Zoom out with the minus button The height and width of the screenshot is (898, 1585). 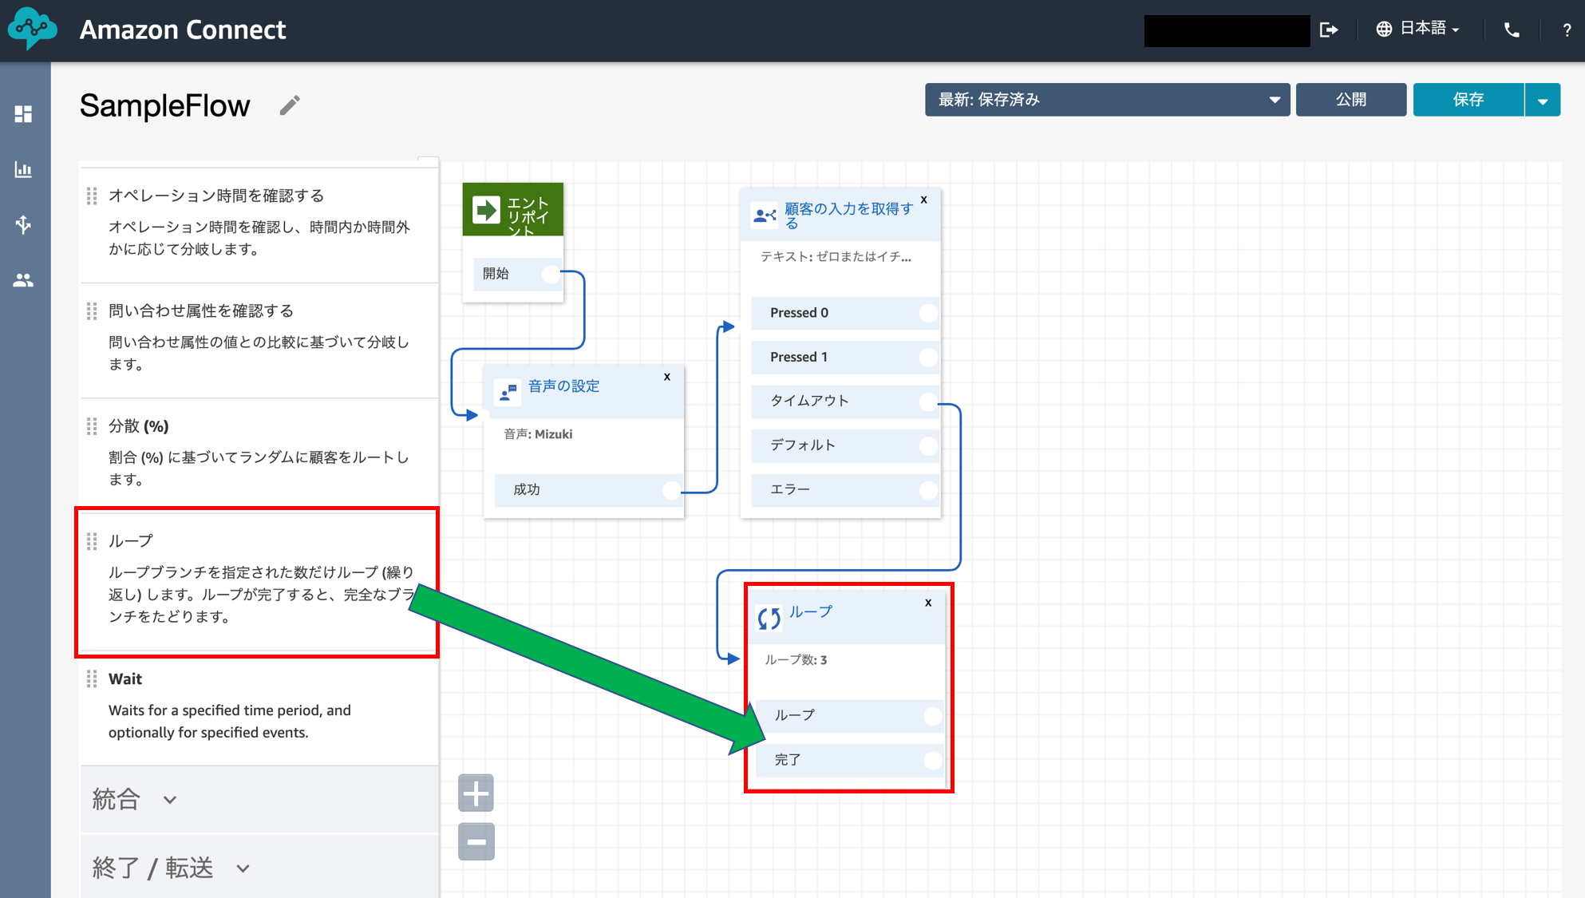click(x=476, y=841)
